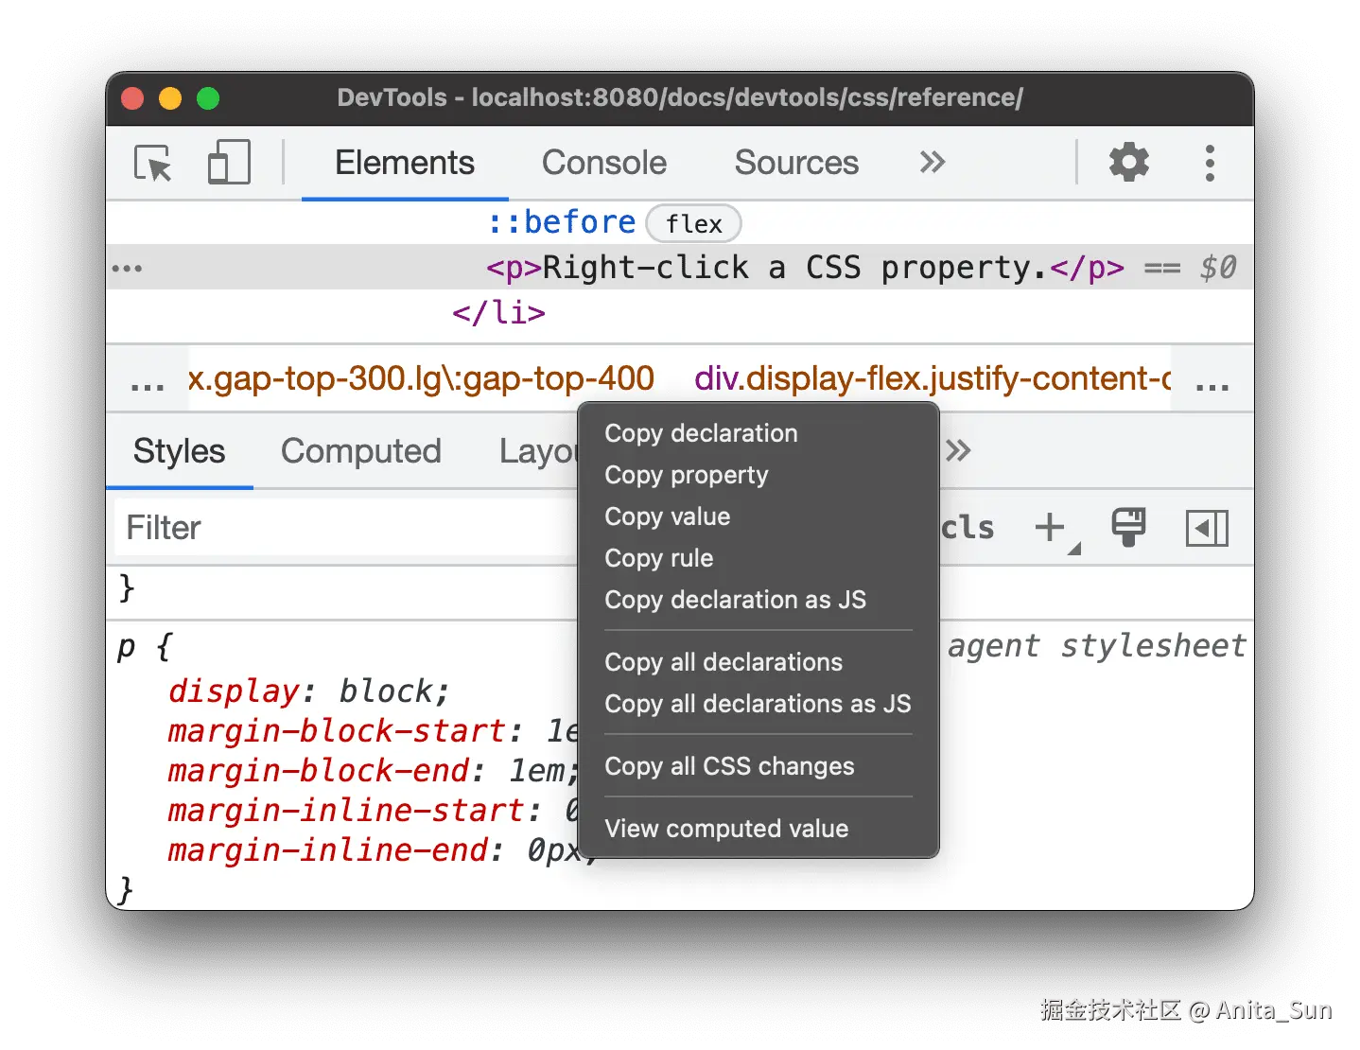Open the three-dot DevTools menu
Viewport: 1360px width, 1050px height.
coord(1210,163)
